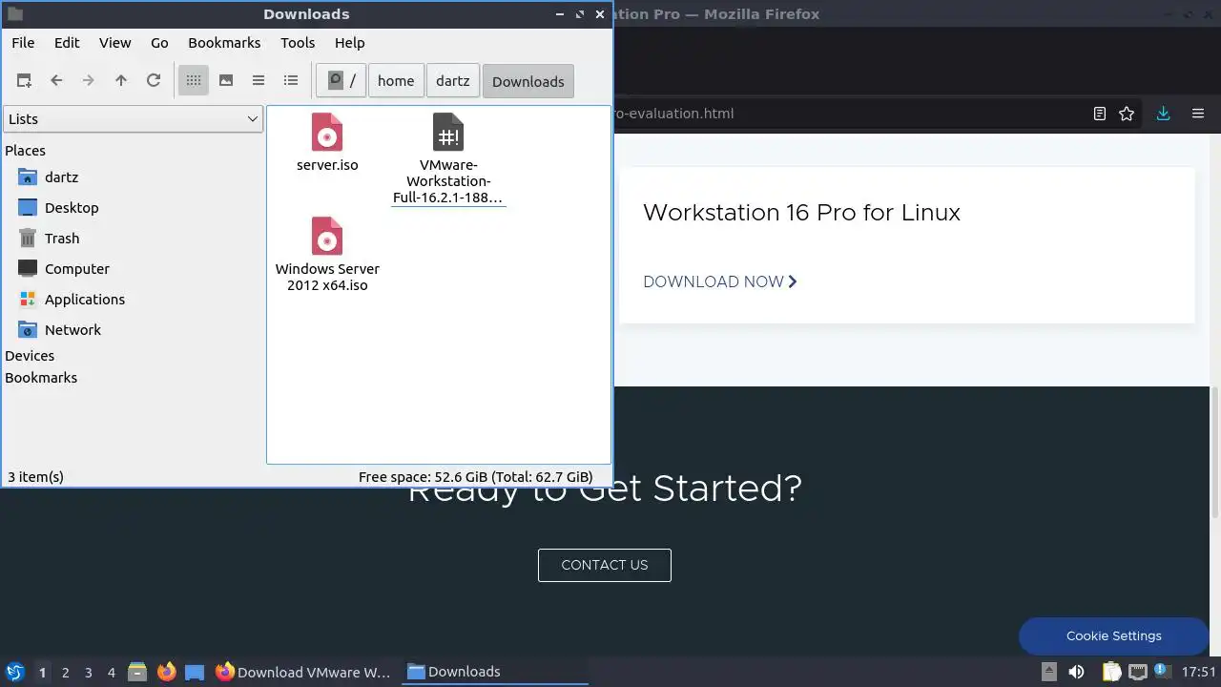1221x687 pixels.
Task: Open the Help menu
Action: tap(350, 43)
